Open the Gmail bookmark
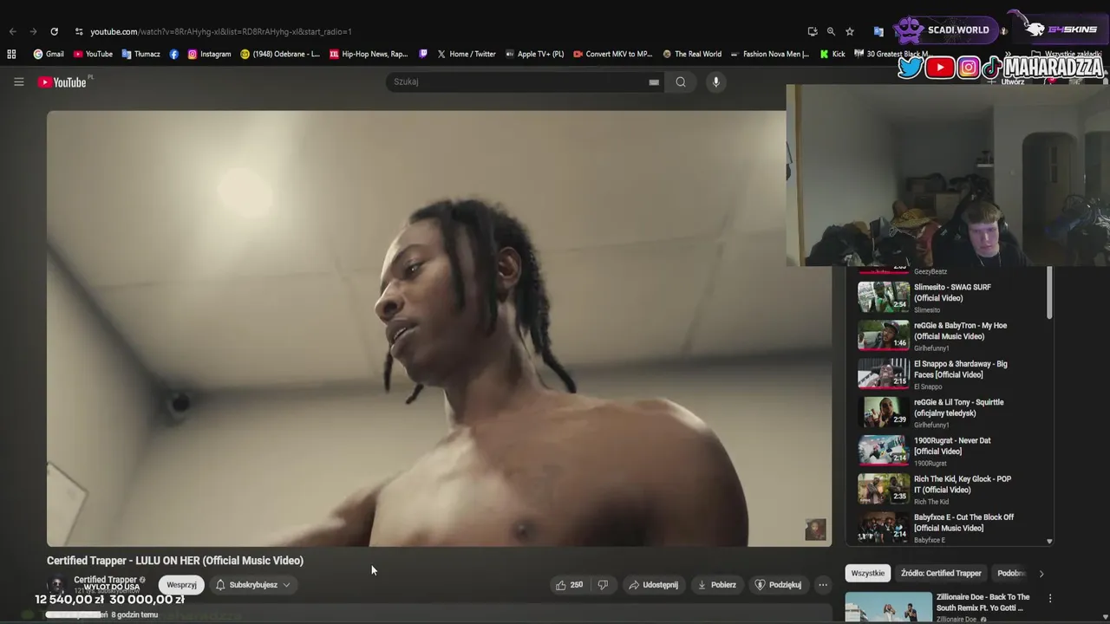 (49, 54)
